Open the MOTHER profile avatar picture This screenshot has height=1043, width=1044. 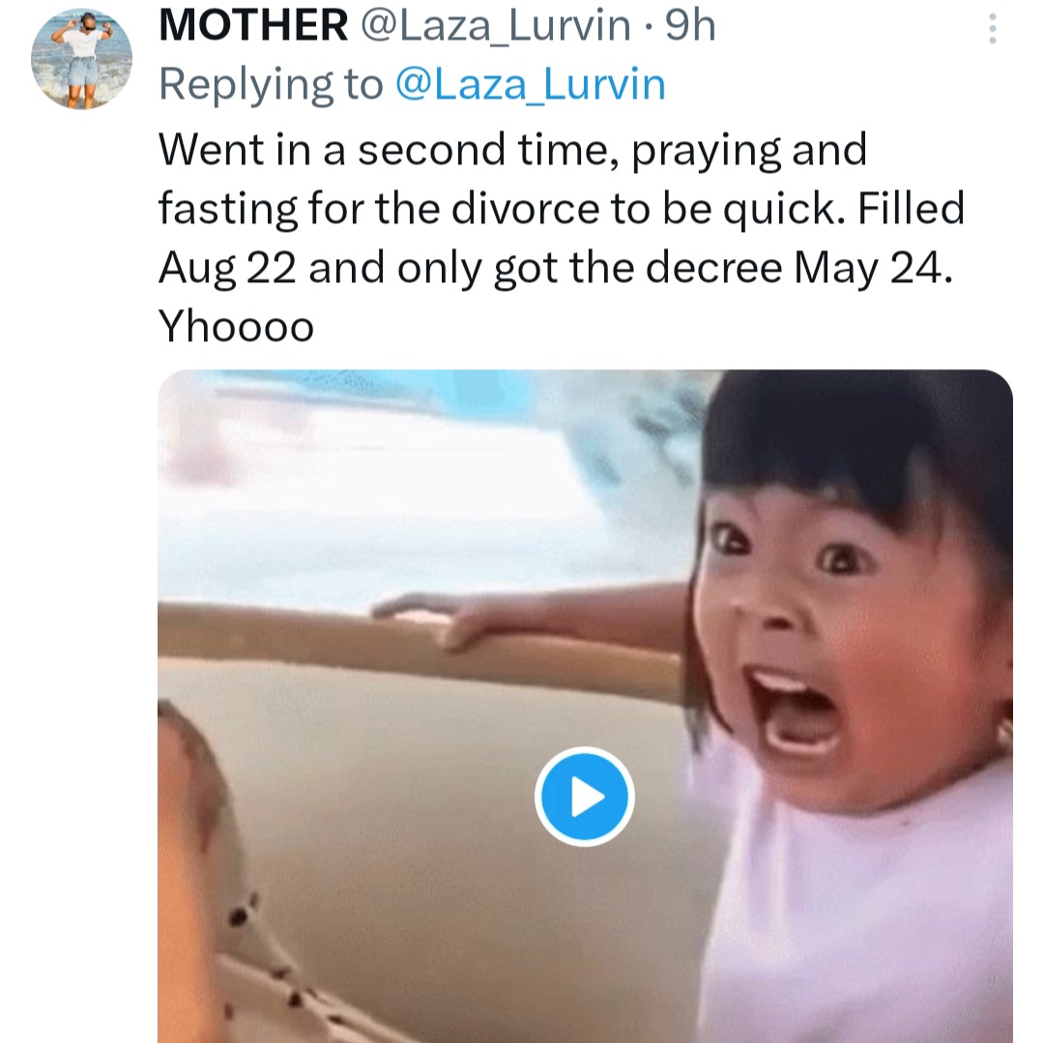(x=81, y=60)
